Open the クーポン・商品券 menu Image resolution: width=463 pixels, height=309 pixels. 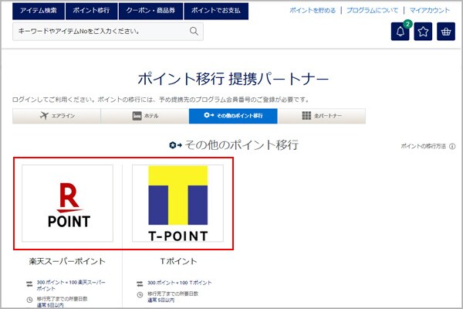(x=151, y=12)
